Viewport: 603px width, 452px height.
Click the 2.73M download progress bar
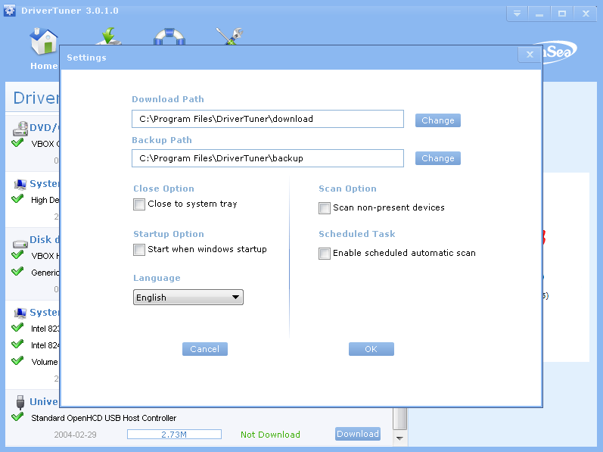pos(174,435)
